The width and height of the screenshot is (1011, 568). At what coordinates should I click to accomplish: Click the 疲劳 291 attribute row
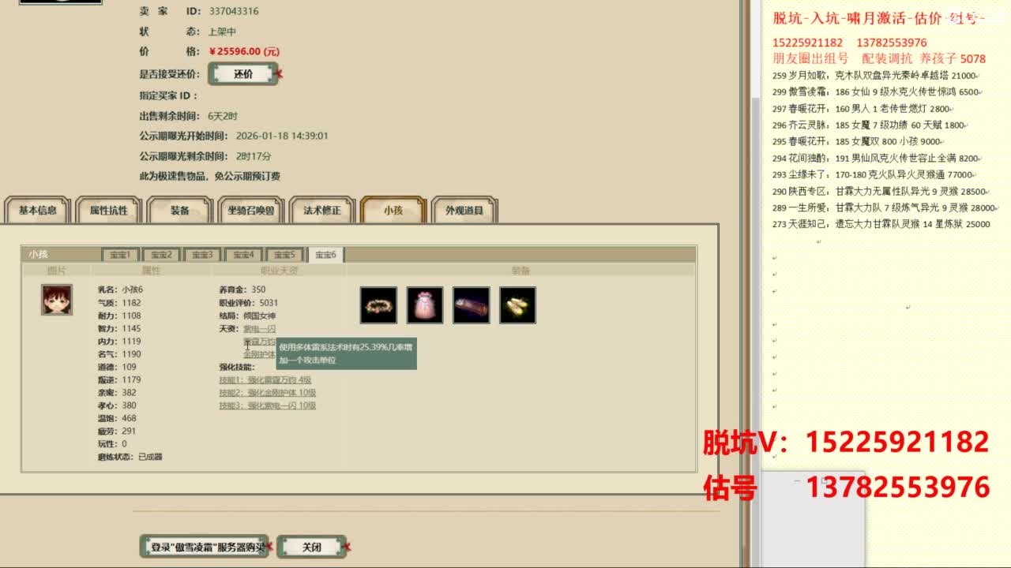[x=117, y=431]
